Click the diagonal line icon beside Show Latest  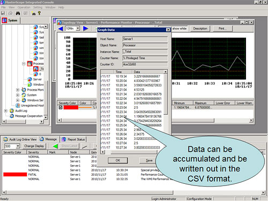click(x=84, y=146)
